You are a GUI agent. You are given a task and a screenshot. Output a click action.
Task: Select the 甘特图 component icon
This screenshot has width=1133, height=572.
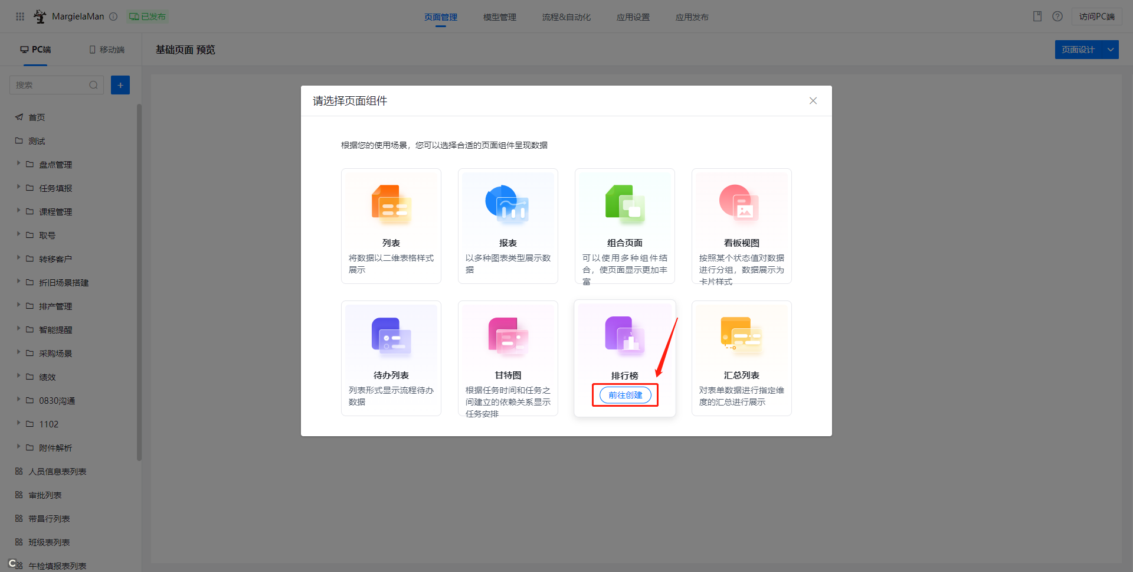(508, 336)
